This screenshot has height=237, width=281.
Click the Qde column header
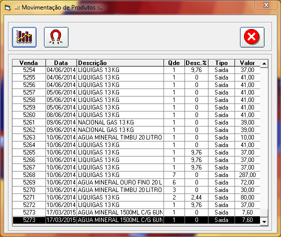pos(174,63)
